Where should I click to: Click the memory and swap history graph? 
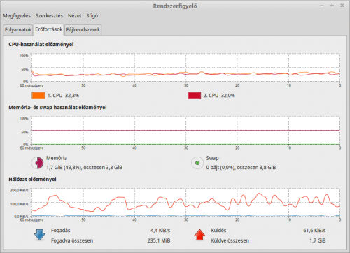click(x=185, y=131)
